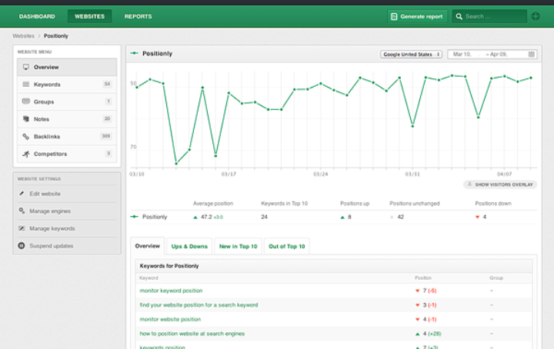Open keyword monitor website position
Screen dimensions: 554x349
(170, 319)
